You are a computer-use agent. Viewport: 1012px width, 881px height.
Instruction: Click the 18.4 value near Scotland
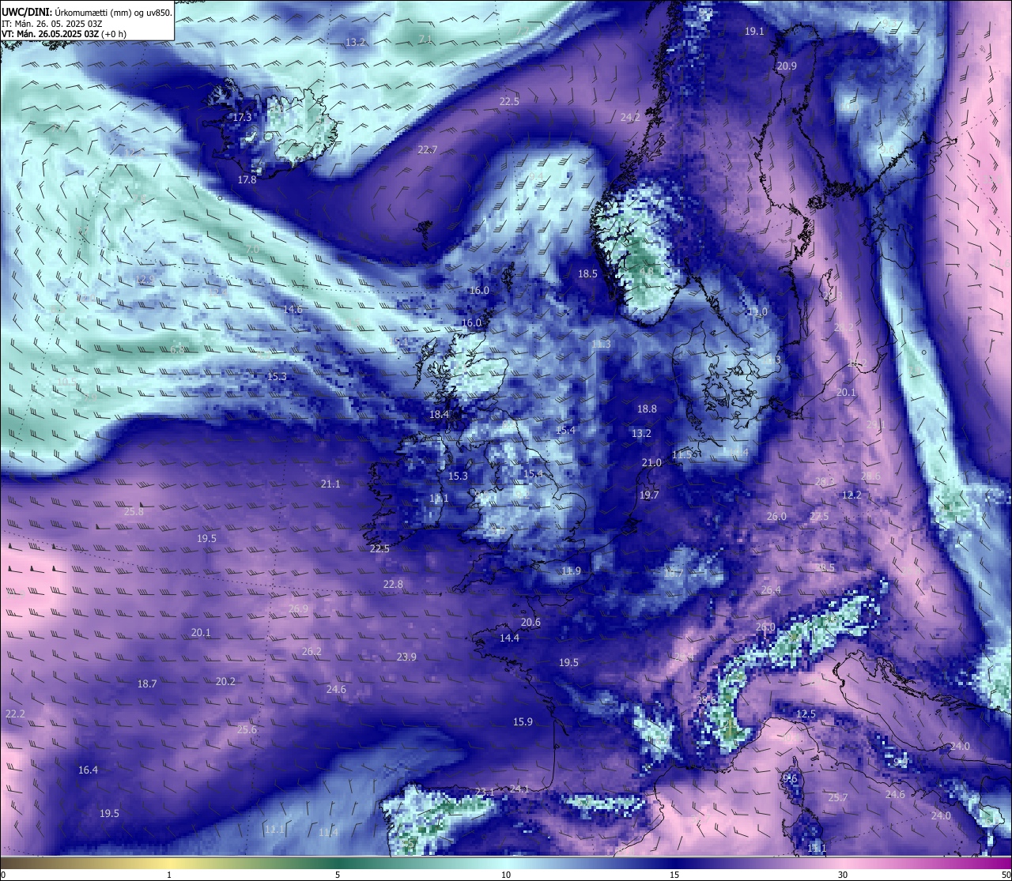[x=439, y=415]
